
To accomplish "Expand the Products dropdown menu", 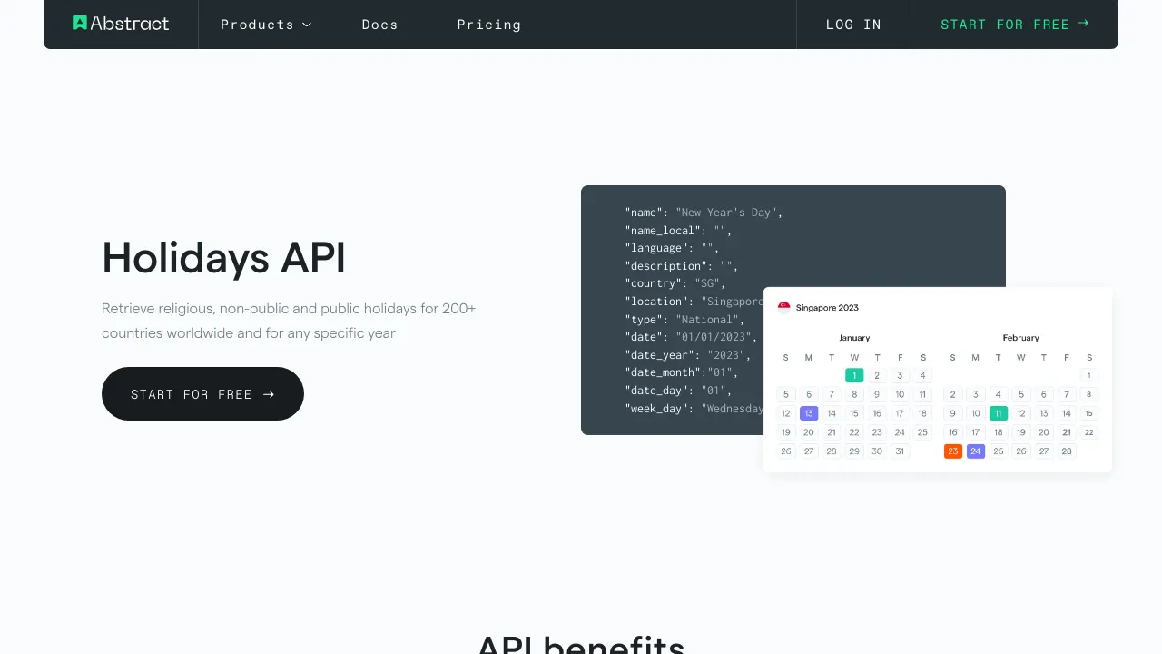I will (x=266, y=25).
